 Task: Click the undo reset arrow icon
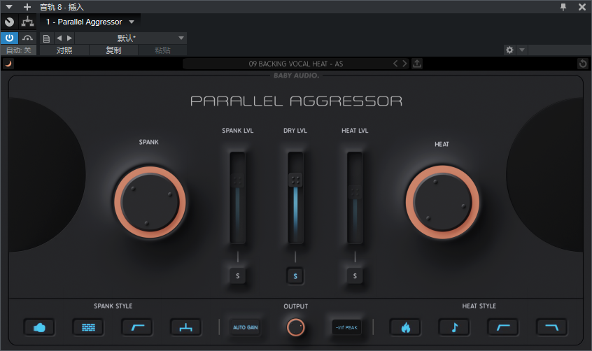[583, 64]
